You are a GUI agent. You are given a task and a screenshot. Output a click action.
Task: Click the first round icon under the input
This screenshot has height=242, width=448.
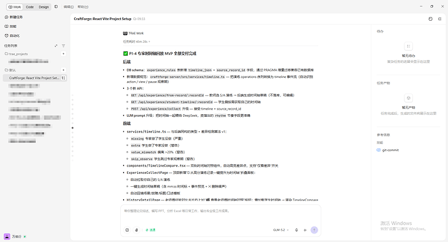tap(127, 230)
